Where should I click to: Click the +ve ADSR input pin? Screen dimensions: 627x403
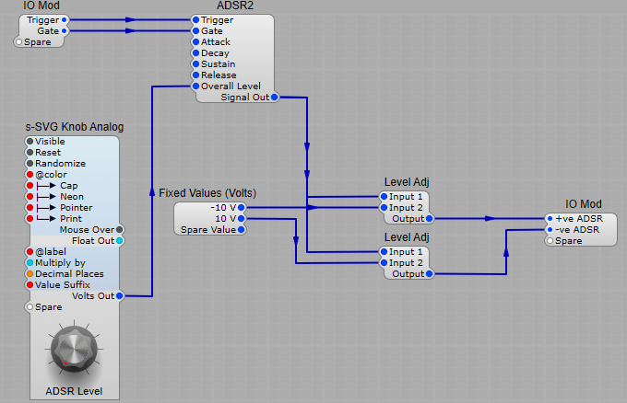click(550, 219)
